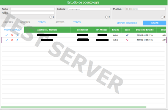The height and width of the screenshot is (110, 168).
Task: Sort by Apellidos / Nombre column header
Action: (47, 30)
